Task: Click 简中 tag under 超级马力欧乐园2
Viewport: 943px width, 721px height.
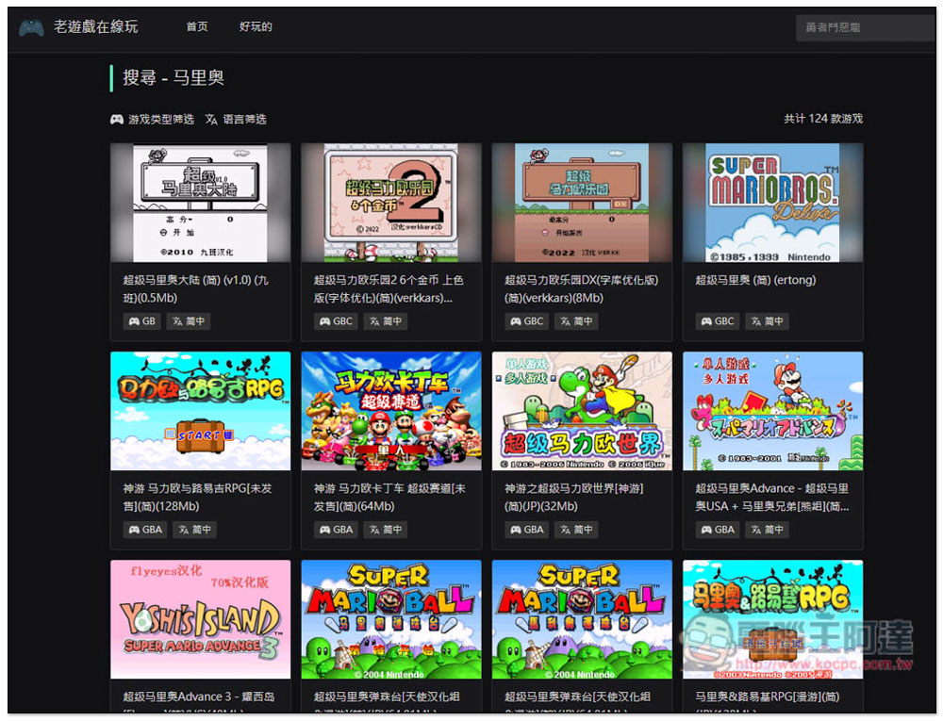Action: [x=385, y=321]
